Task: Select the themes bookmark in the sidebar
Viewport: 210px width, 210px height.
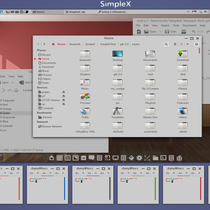Action: (x=45, y=117)
